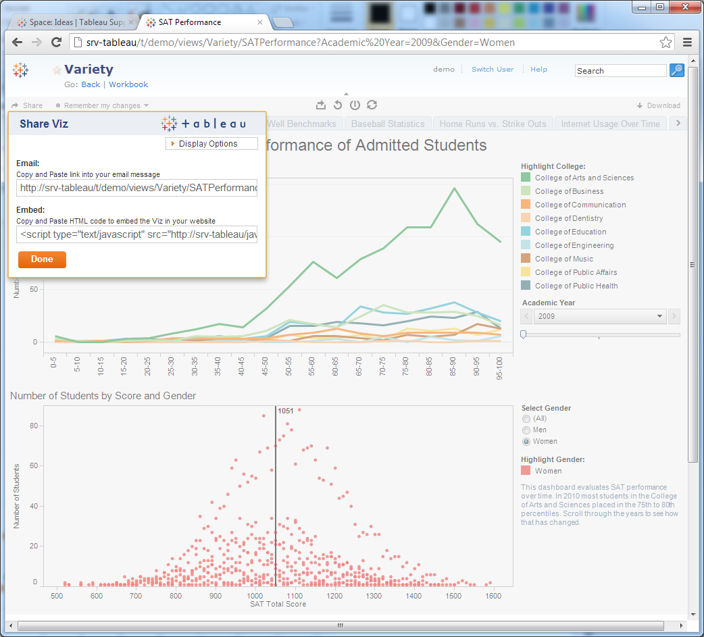
Task: Click the Women radio button
Action: [526, 441]
